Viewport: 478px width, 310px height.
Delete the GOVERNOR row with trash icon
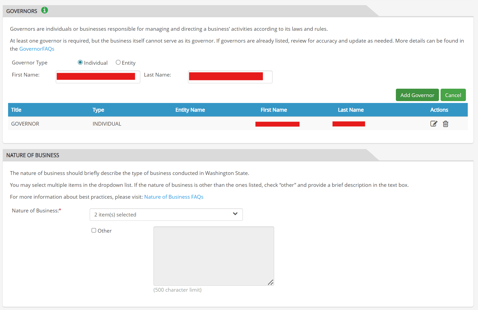coord(446,124)
